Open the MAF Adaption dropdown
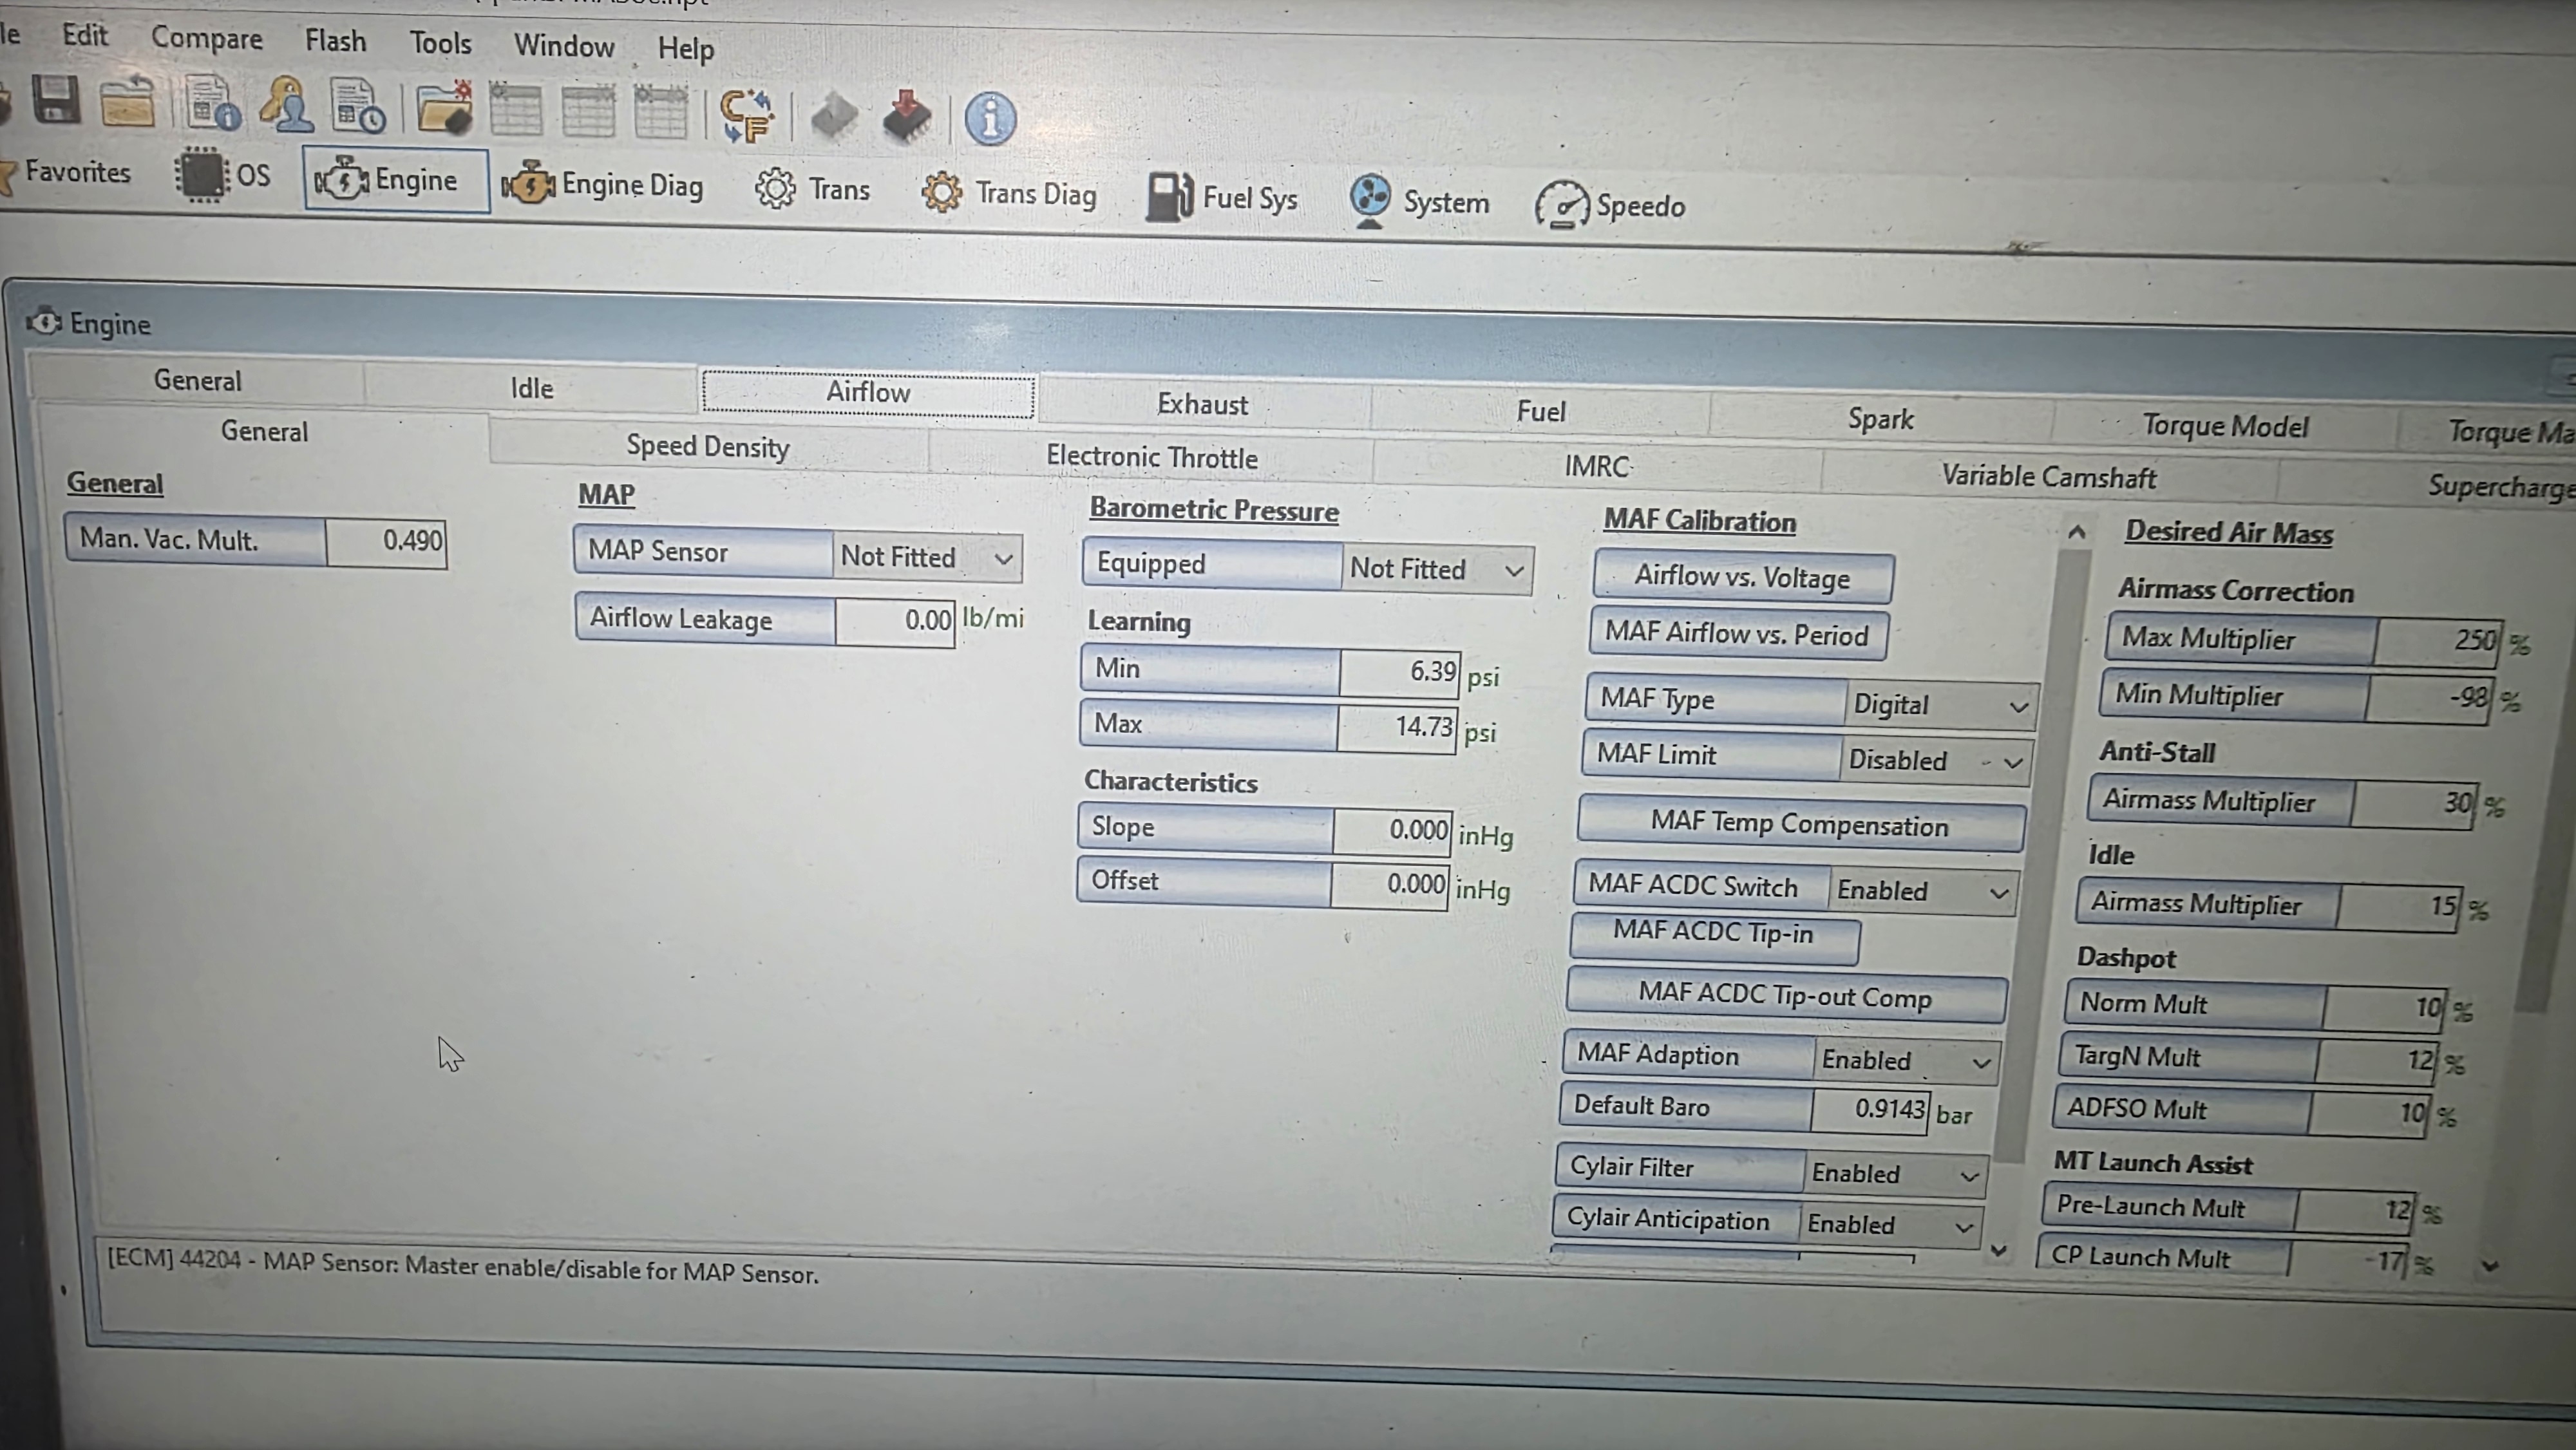This screenshot has width=2576, height=1450. [x=1906, y=1060]
